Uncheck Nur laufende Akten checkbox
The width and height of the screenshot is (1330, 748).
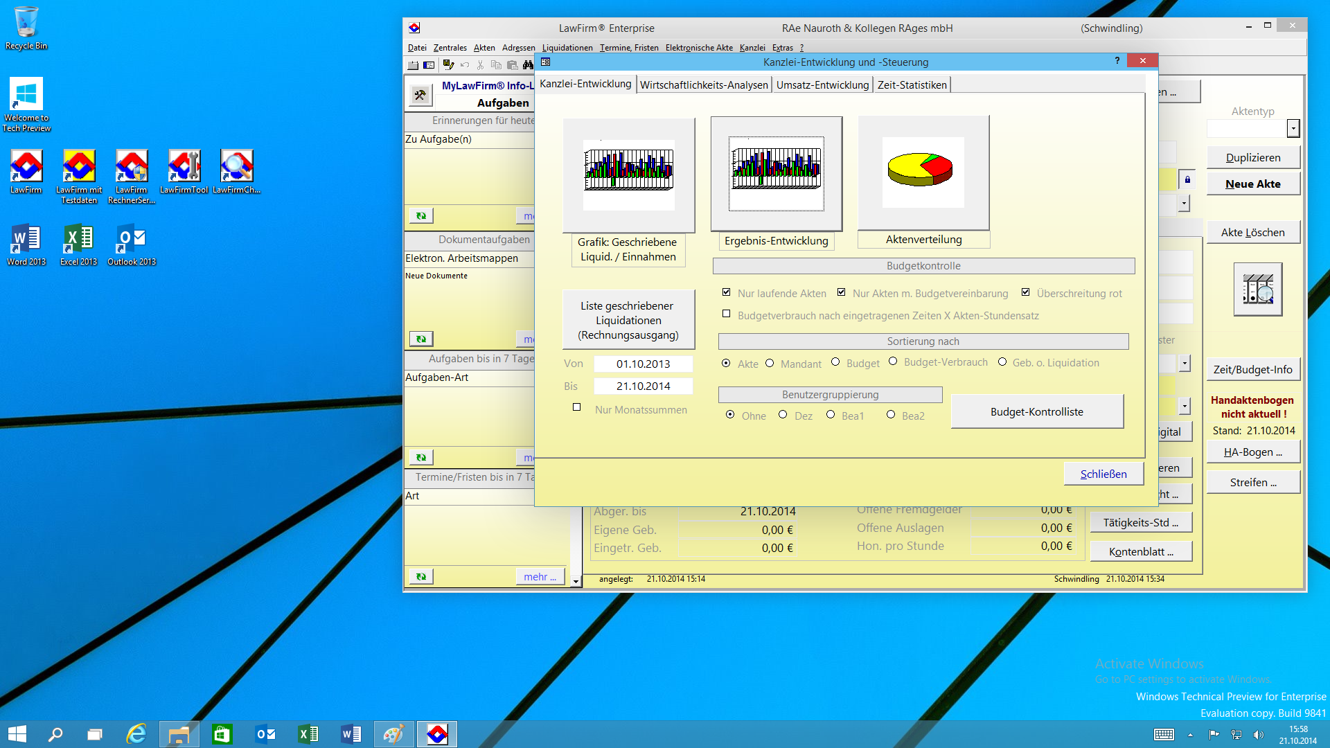click(x=726, y=292)
